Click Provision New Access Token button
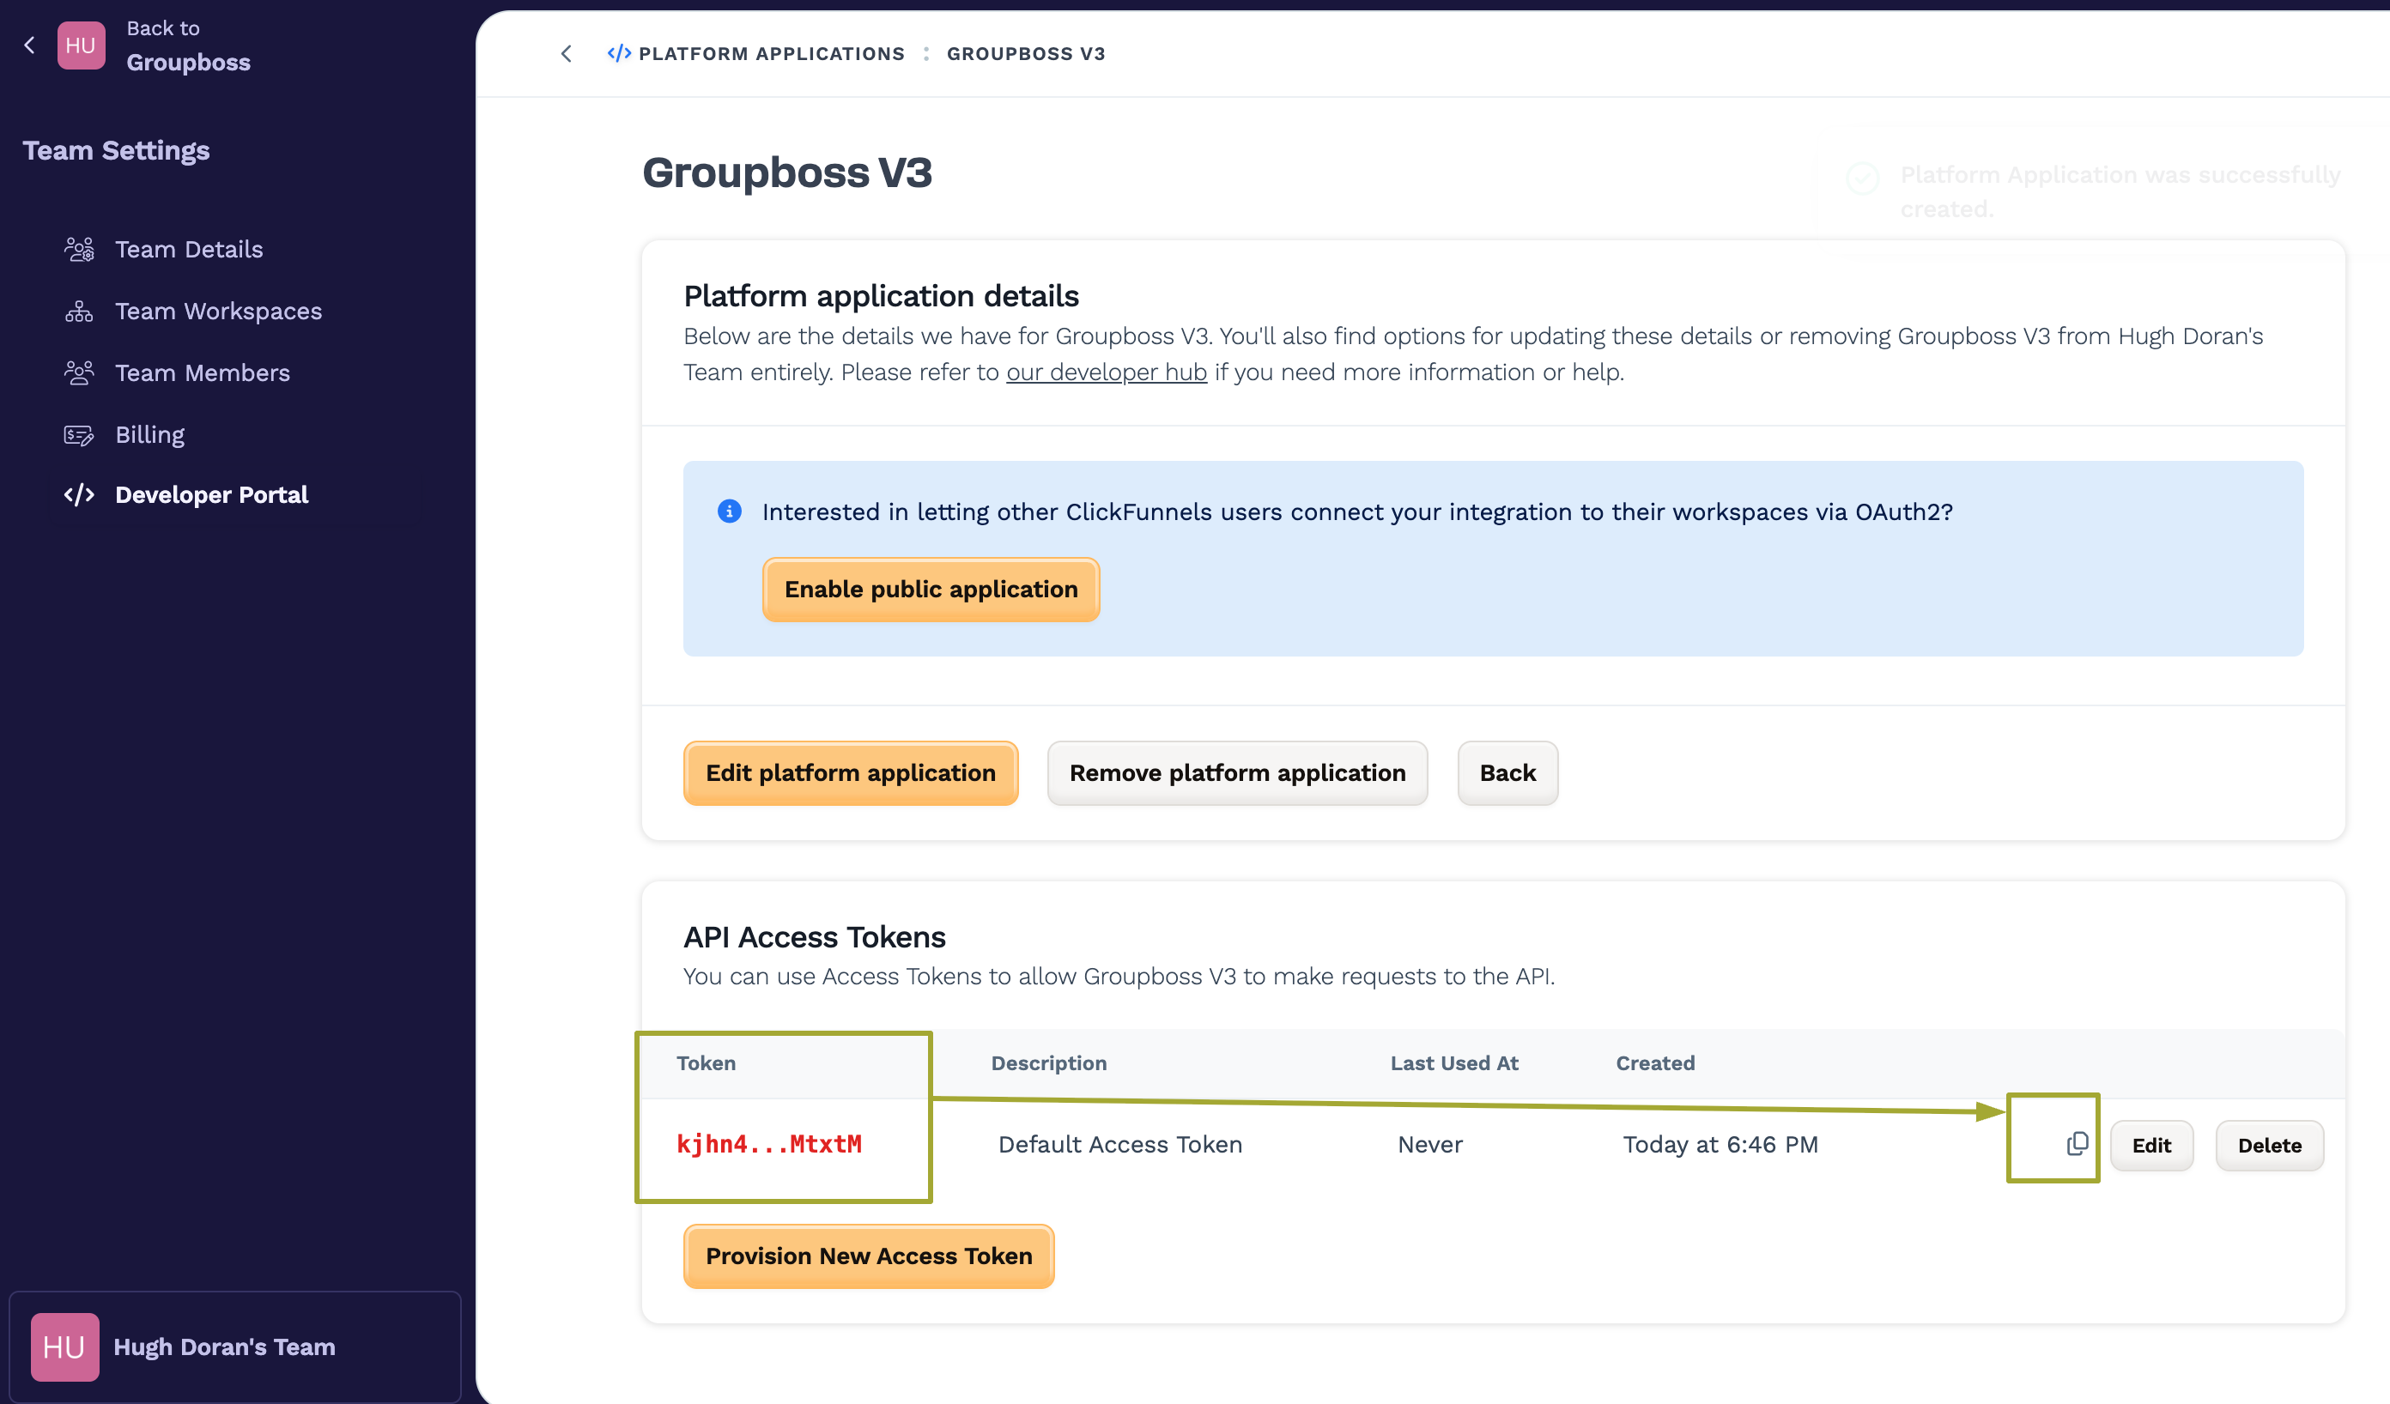2390x1404 pixels. coord(869,1256)
